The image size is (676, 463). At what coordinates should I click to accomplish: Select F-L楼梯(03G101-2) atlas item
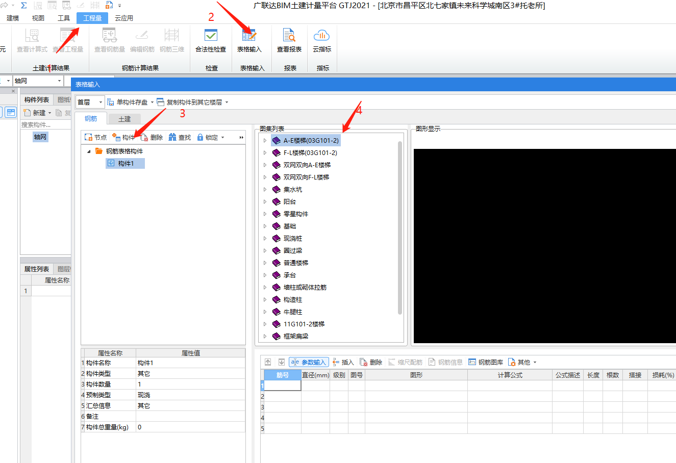pos(310,152)
